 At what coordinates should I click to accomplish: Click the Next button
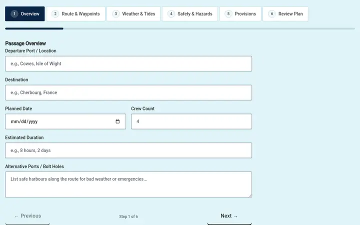(229, 216)
